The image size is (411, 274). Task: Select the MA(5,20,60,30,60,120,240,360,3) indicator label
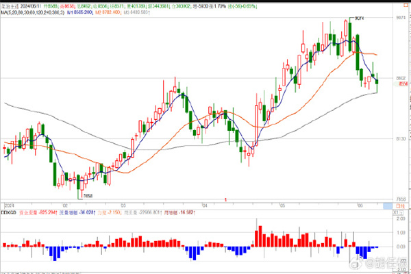(x=33, y=12)
